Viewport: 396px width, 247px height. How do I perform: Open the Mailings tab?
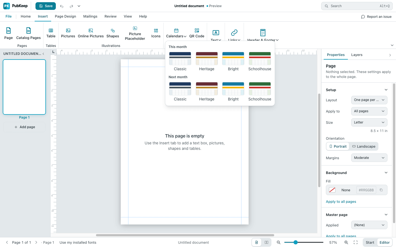(90, 16)
